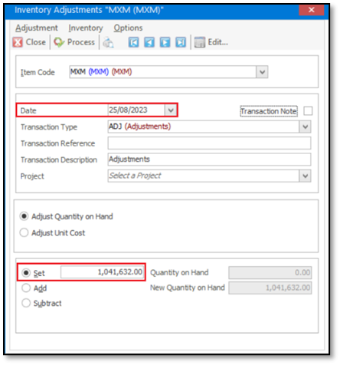Click the Edit... toolbar icon

point(200,42)
